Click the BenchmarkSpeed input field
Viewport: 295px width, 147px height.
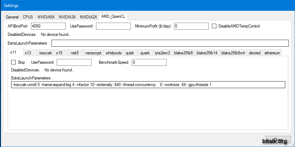149,62
